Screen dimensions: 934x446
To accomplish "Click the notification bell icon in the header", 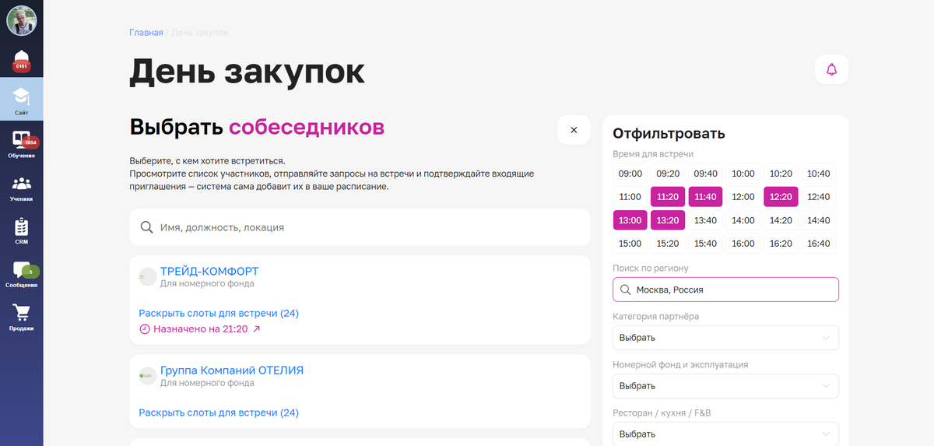I will tap(831, 70).
